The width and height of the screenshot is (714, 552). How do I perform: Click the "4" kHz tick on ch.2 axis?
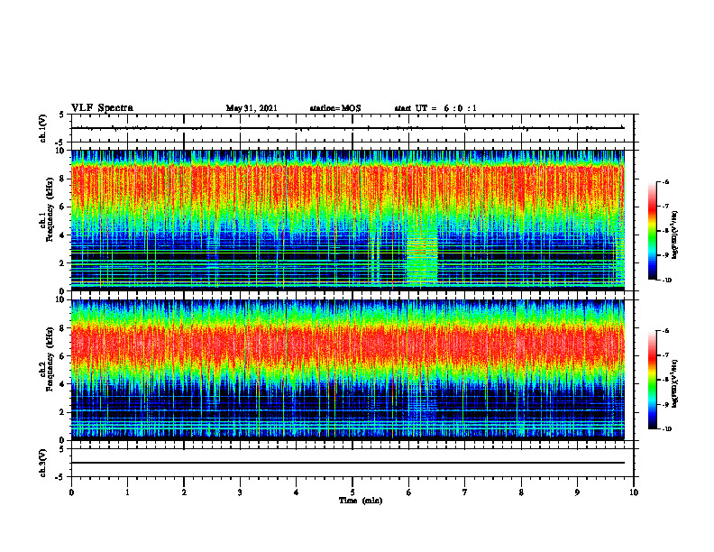[63, 384]
